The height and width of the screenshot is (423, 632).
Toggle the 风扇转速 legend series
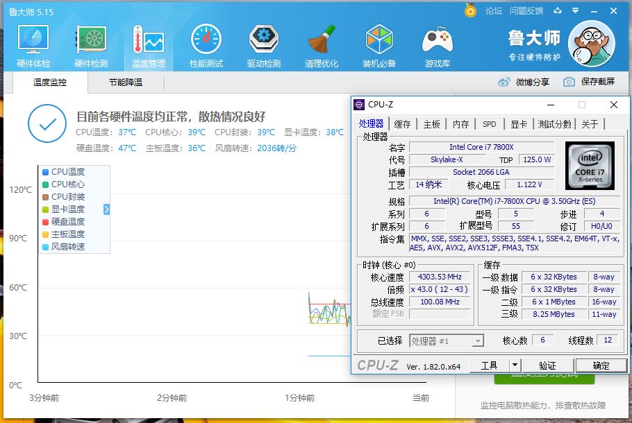[x=67, y=247]
